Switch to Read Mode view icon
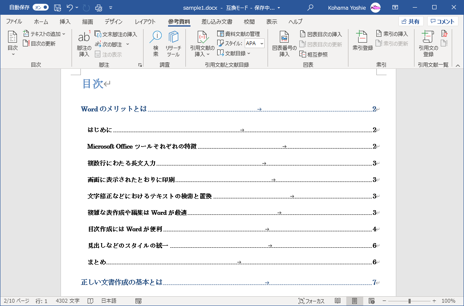 coord(338,301)
